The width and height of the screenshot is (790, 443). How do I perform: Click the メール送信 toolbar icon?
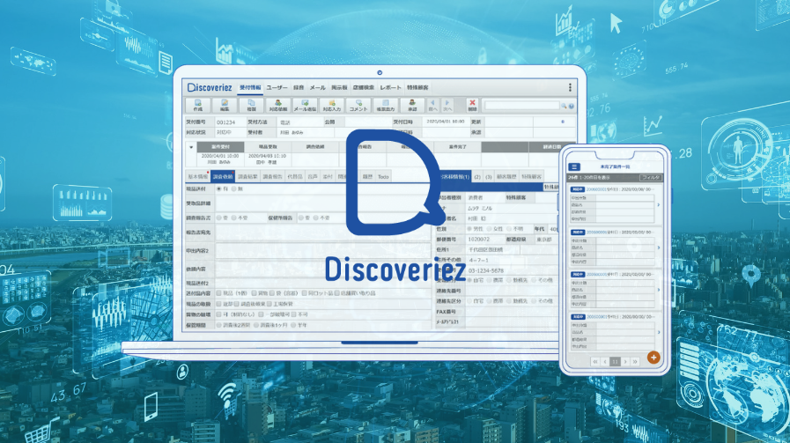pyautogui.click(x=304, y=105)
